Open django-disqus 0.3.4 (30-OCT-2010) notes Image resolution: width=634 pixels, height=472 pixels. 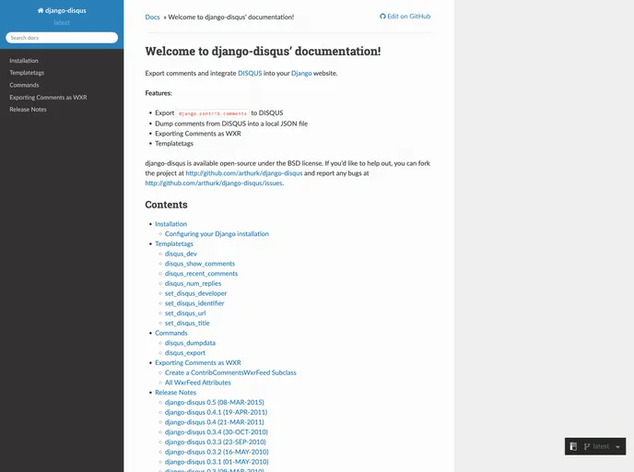pos(217,432)
